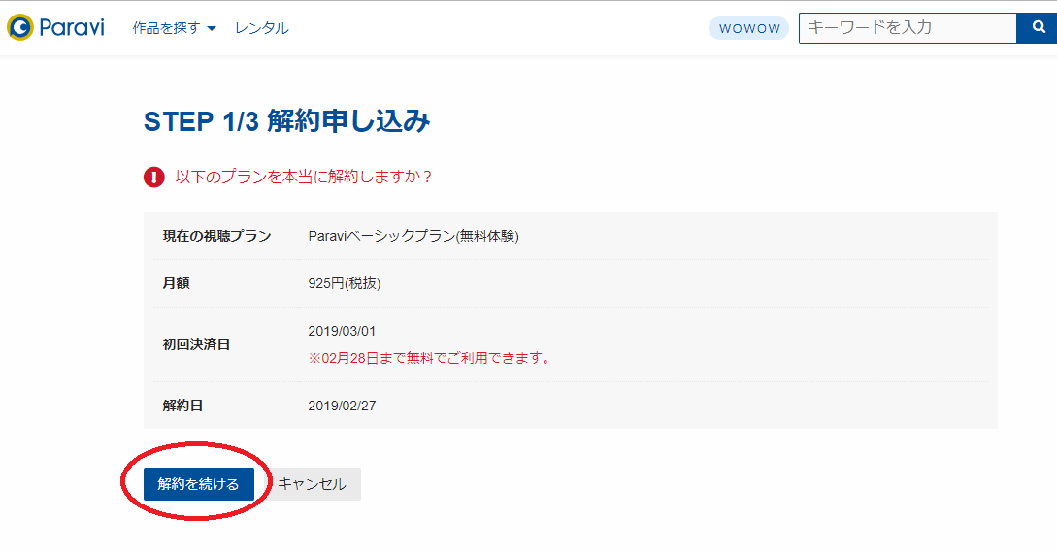Image resolution: width=1057 pixels, height=553 pixels.
Task: Click the Paravi logo
Action: point(55,27)
